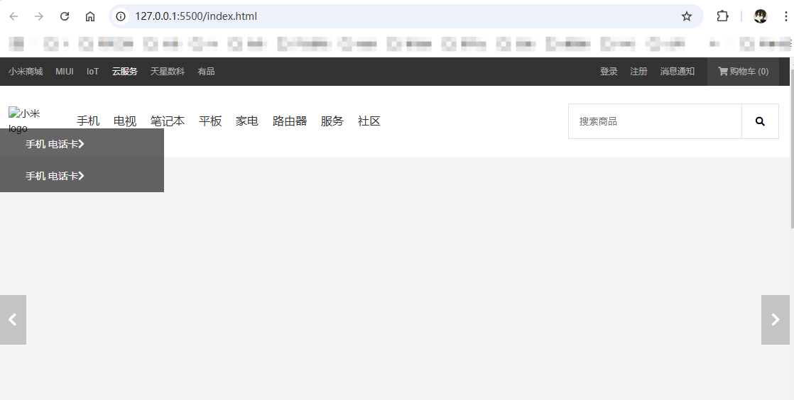Select the 平板 navigation item

pyautogui.click(x=210, y=121)
